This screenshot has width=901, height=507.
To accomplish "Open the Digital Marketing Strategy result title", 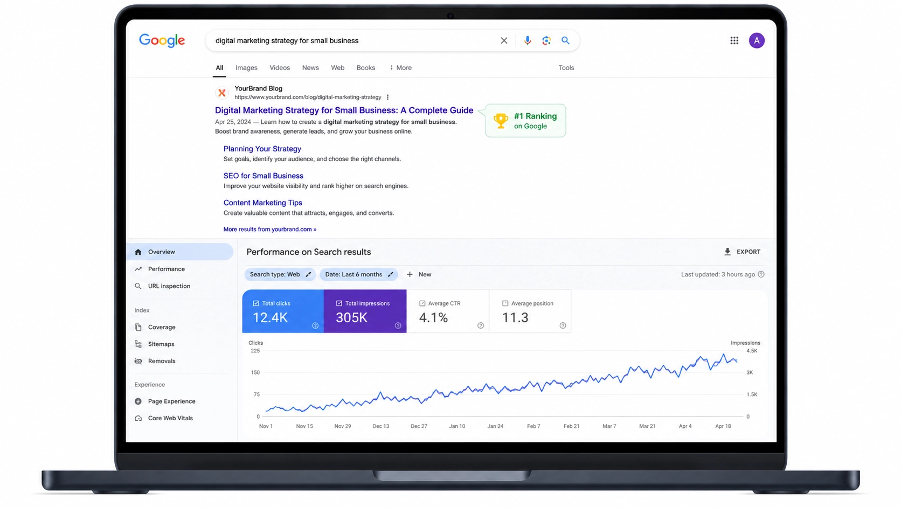I will tap(344, 110).
